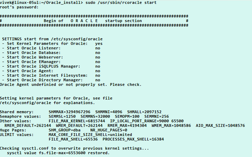Click the 'no' value for Start Oracle Listener
The height and width of the screenshot is (157, 252).
[x=97, y=48]
